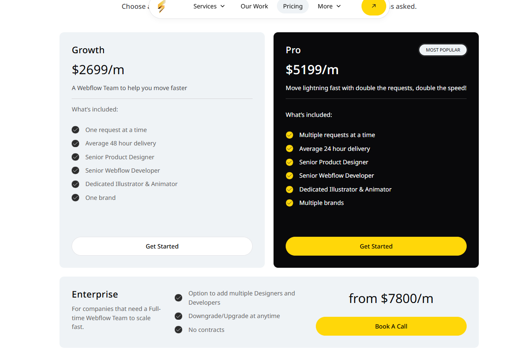Click the Enterprise heading

click(x=95, y=294)
